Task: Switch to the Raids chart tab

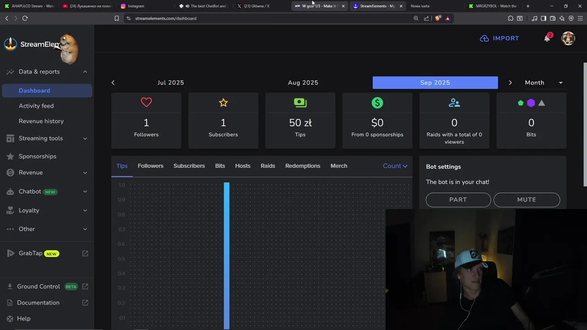Action: (268, 166)
